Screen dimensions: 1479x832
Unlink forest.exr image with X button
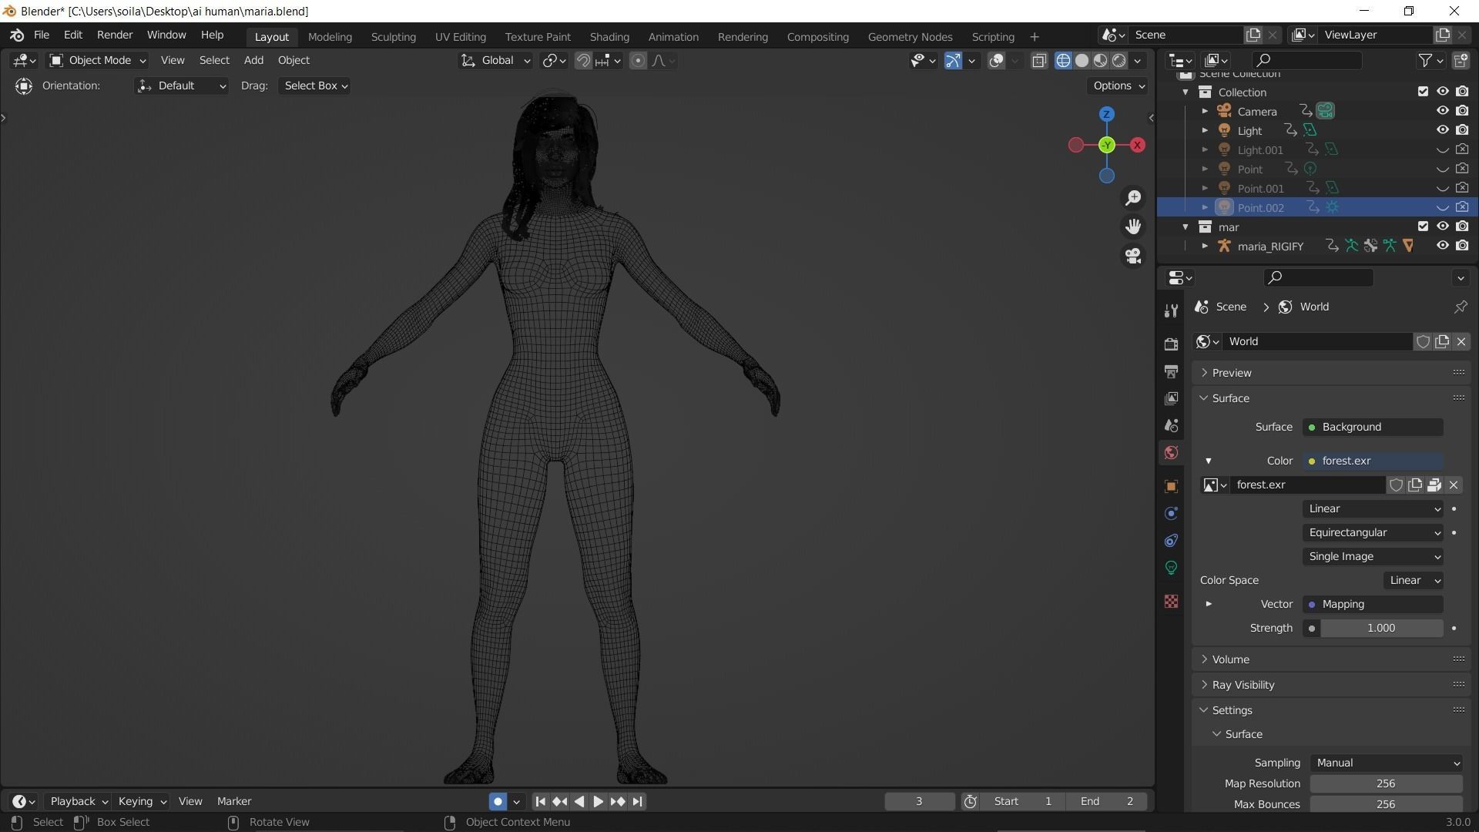coord(1454,485)
